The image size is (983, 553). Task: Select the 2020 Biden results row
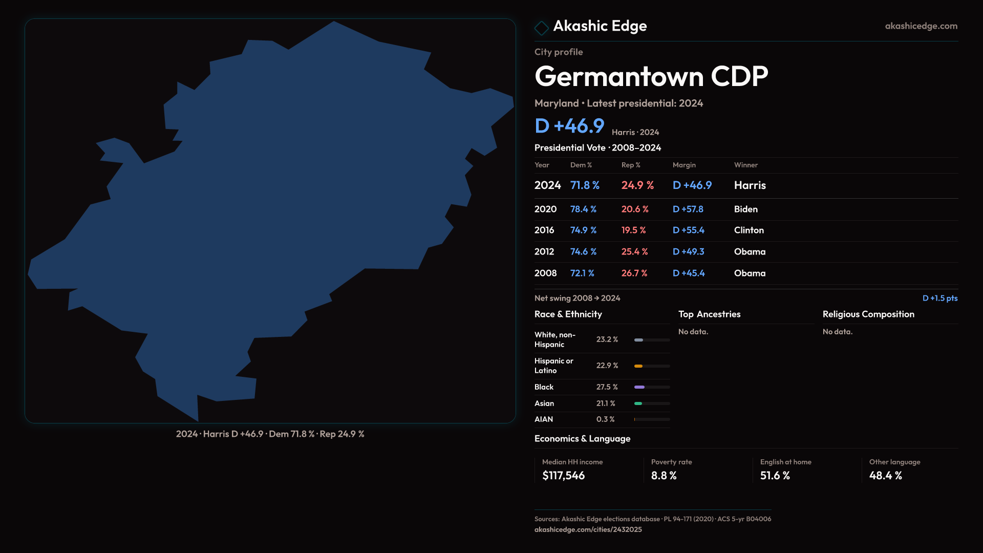[646, 209]
